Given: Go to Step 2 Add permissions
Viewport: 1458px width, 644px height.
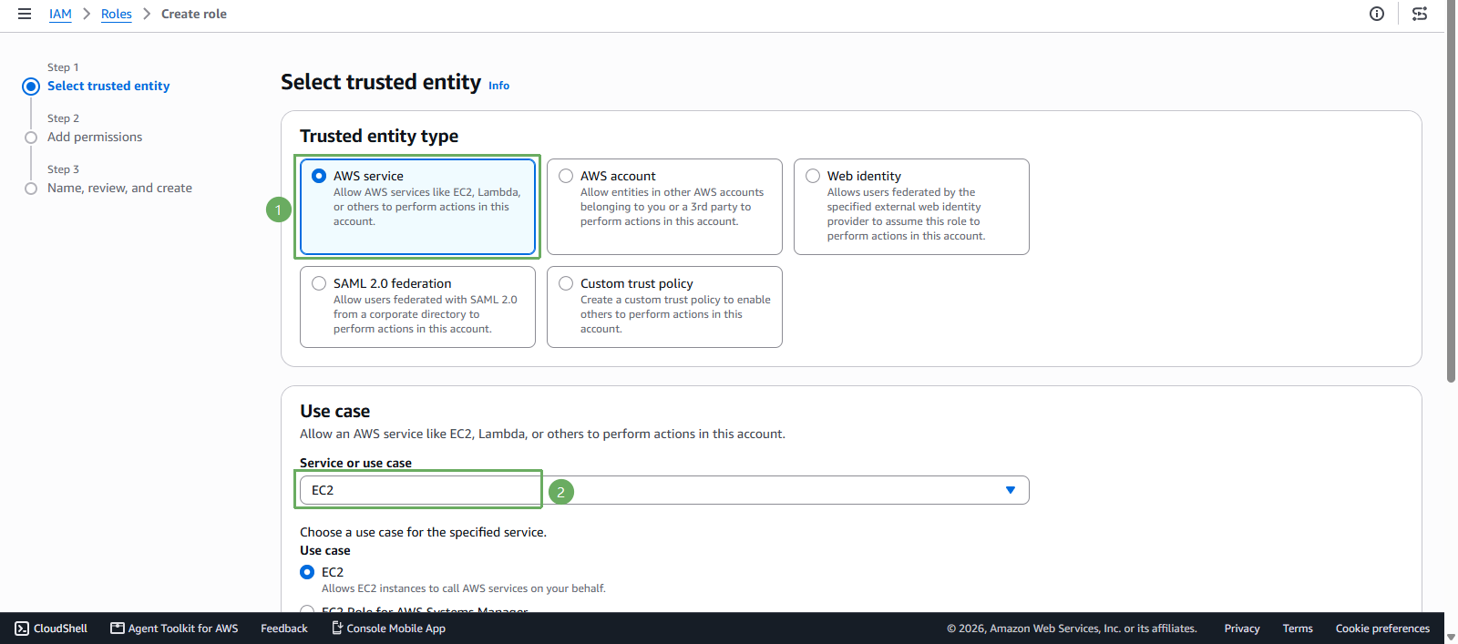Looking at the screenshot, I should pos(95,137).
